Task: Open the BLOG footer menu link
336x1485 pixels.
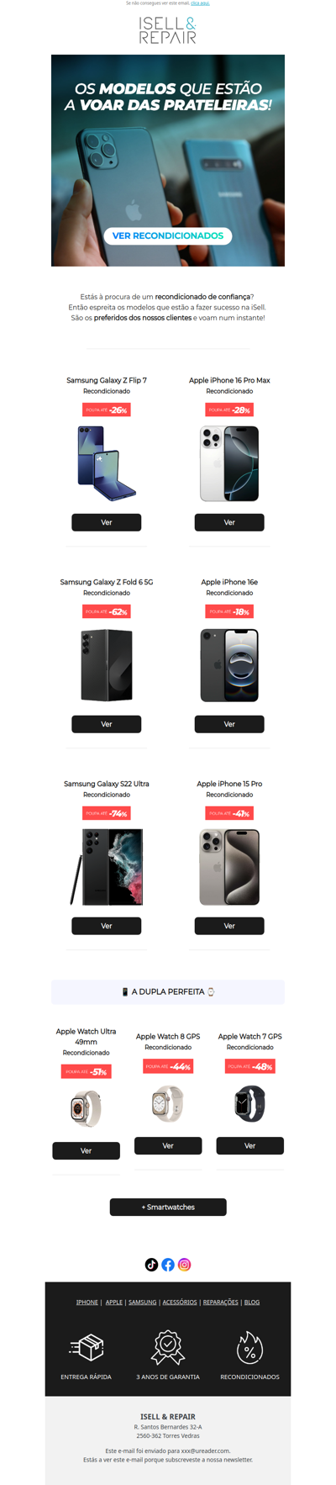Action: (252, 1302)
